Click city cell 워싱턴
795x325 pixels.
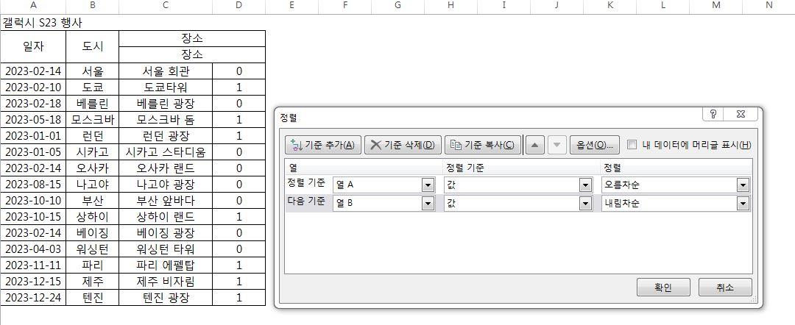(92, 249)
